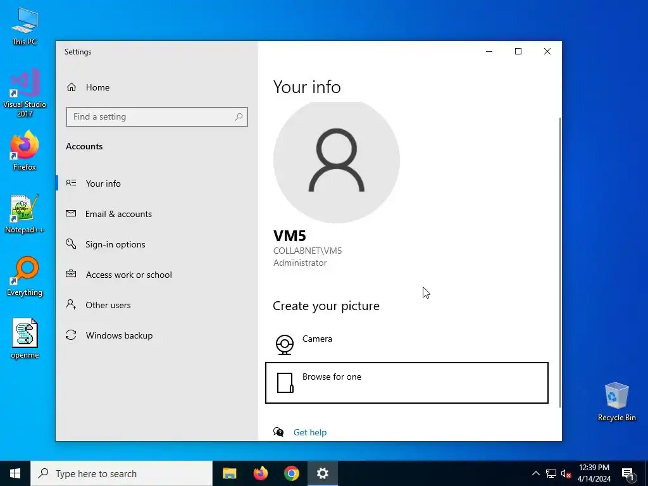Maximize the Settings window
Viewport: 648px width, 486px height.
[x=518, y=51]
